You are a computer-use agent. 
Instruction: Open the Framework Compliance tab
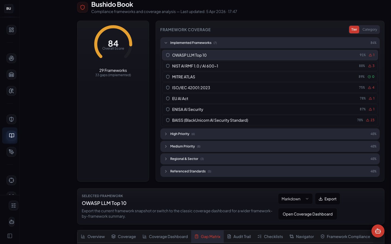point(345,237)
